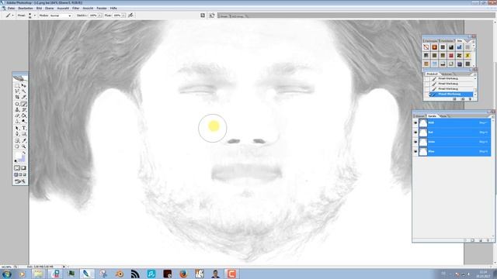Click the Fluss flow value field
This screenshot has height=279, width=497.
tap(117, 15)
